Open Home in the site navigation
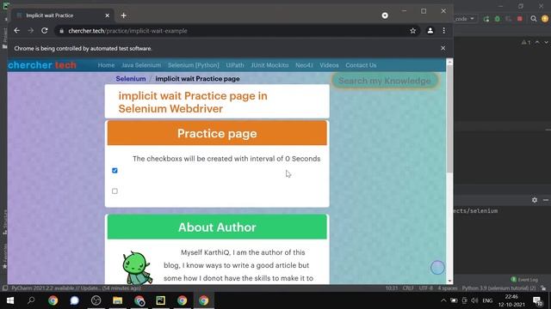The height and width of the screenshot is (309, 551). tap(106, 65)
